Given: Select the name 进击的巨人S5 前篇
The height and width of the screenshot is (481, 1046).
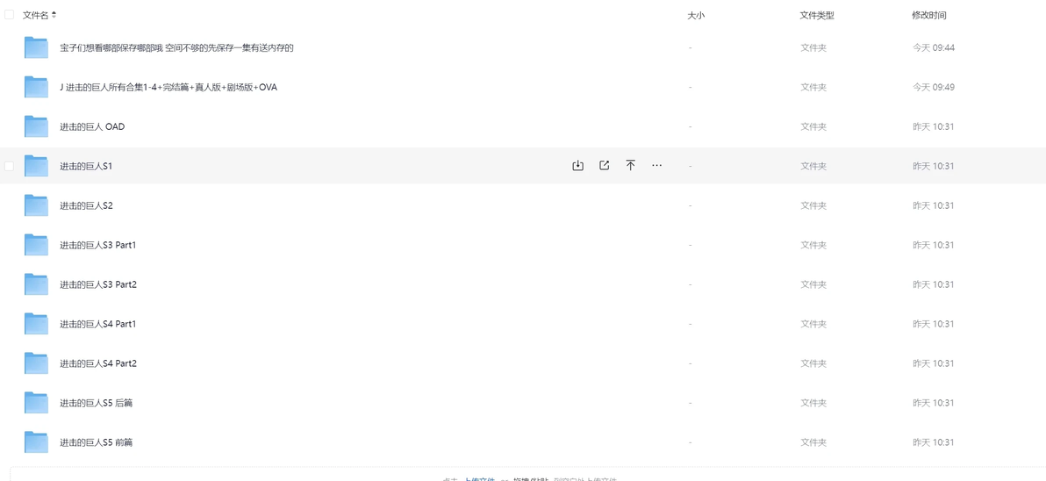Looking at the screenshot, I should coord(96,442).
